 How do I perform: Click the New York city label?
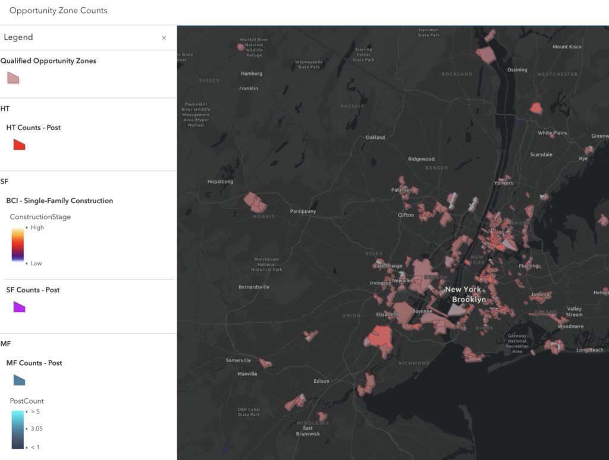pos(463,290)
